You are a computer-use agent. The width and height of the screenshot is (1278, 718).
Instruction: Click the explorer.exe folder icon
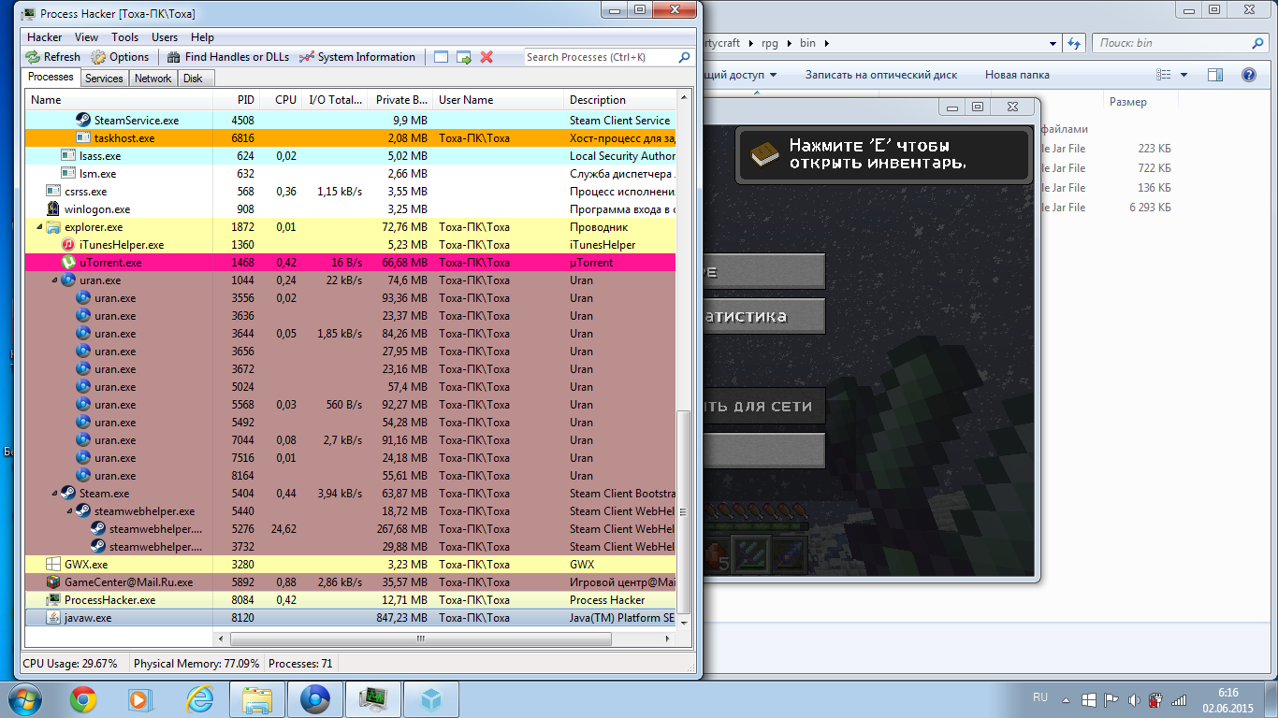53,227
